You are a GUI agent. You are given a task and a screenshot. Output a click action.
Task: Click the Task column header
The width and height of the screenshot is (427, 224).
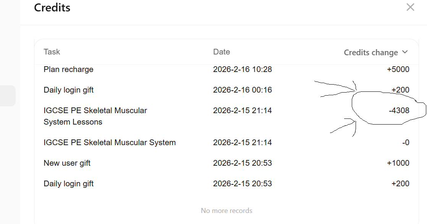coord(52,52)
